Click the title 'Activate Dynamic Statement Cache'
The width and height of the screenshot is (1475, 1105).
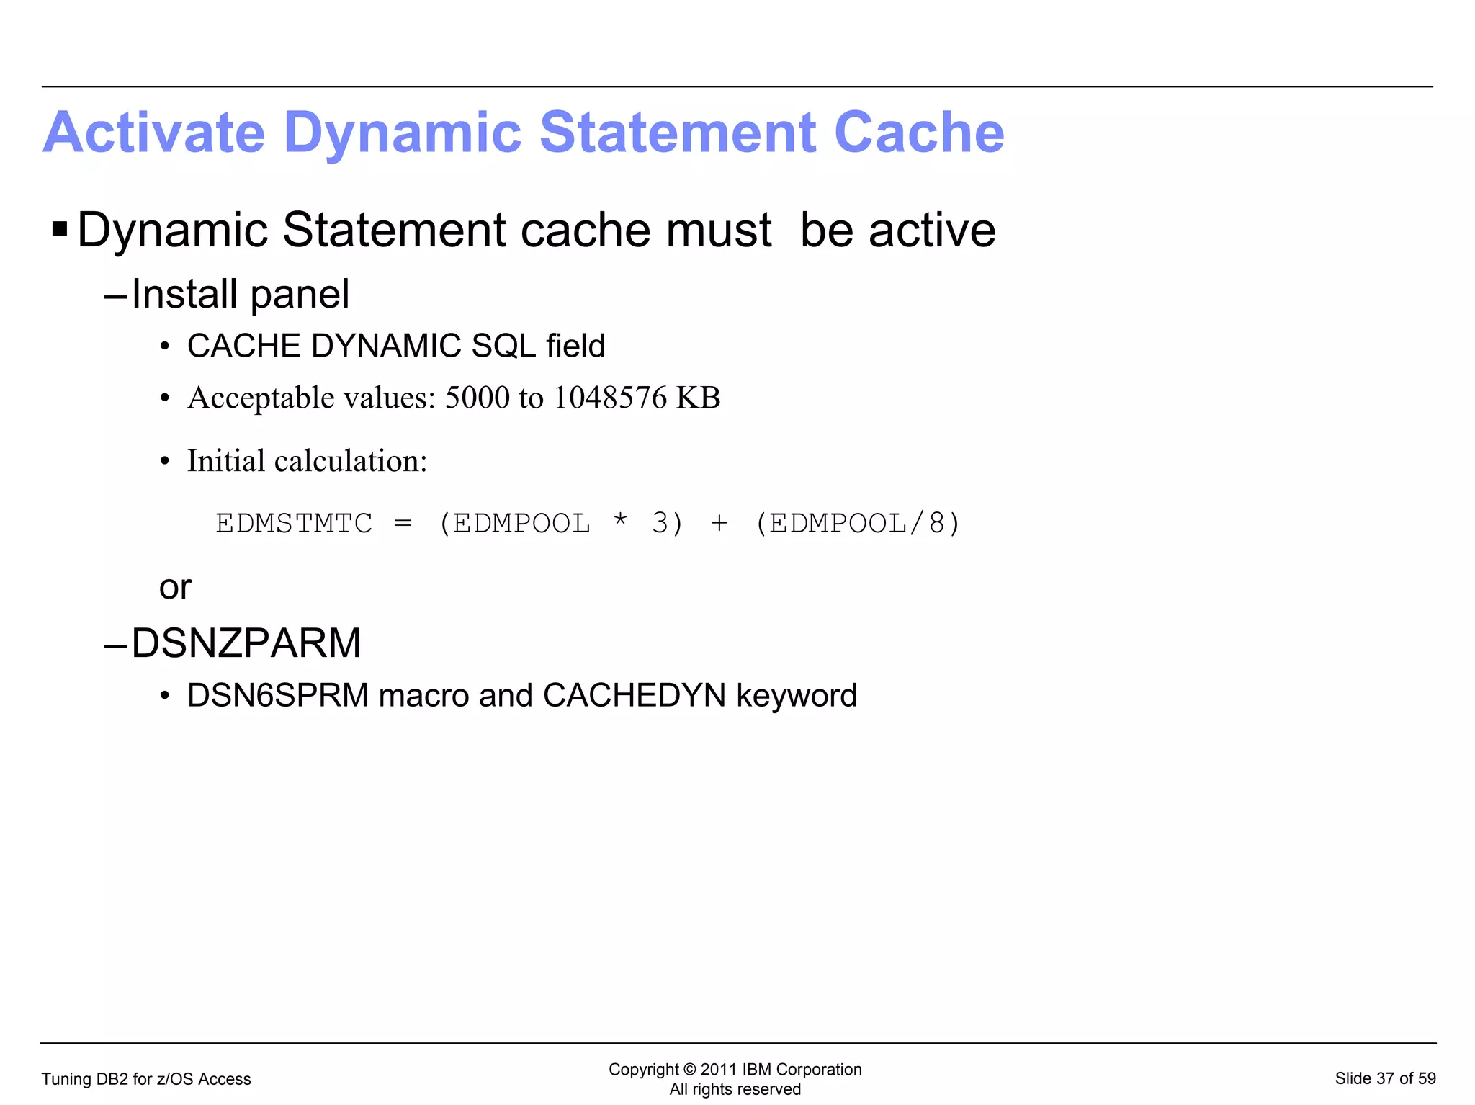click(524, 134)
